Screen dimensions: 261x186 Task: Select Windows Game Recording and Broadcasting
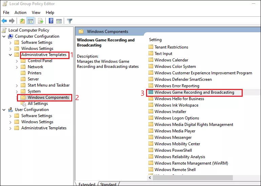194,92
